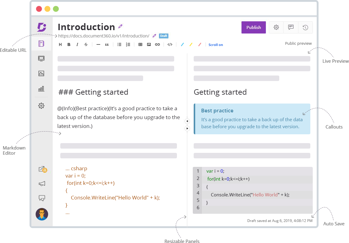Click the announcements megaphone icon
Image resolution: width=349 pixels, height=243 pixels.
42,184
